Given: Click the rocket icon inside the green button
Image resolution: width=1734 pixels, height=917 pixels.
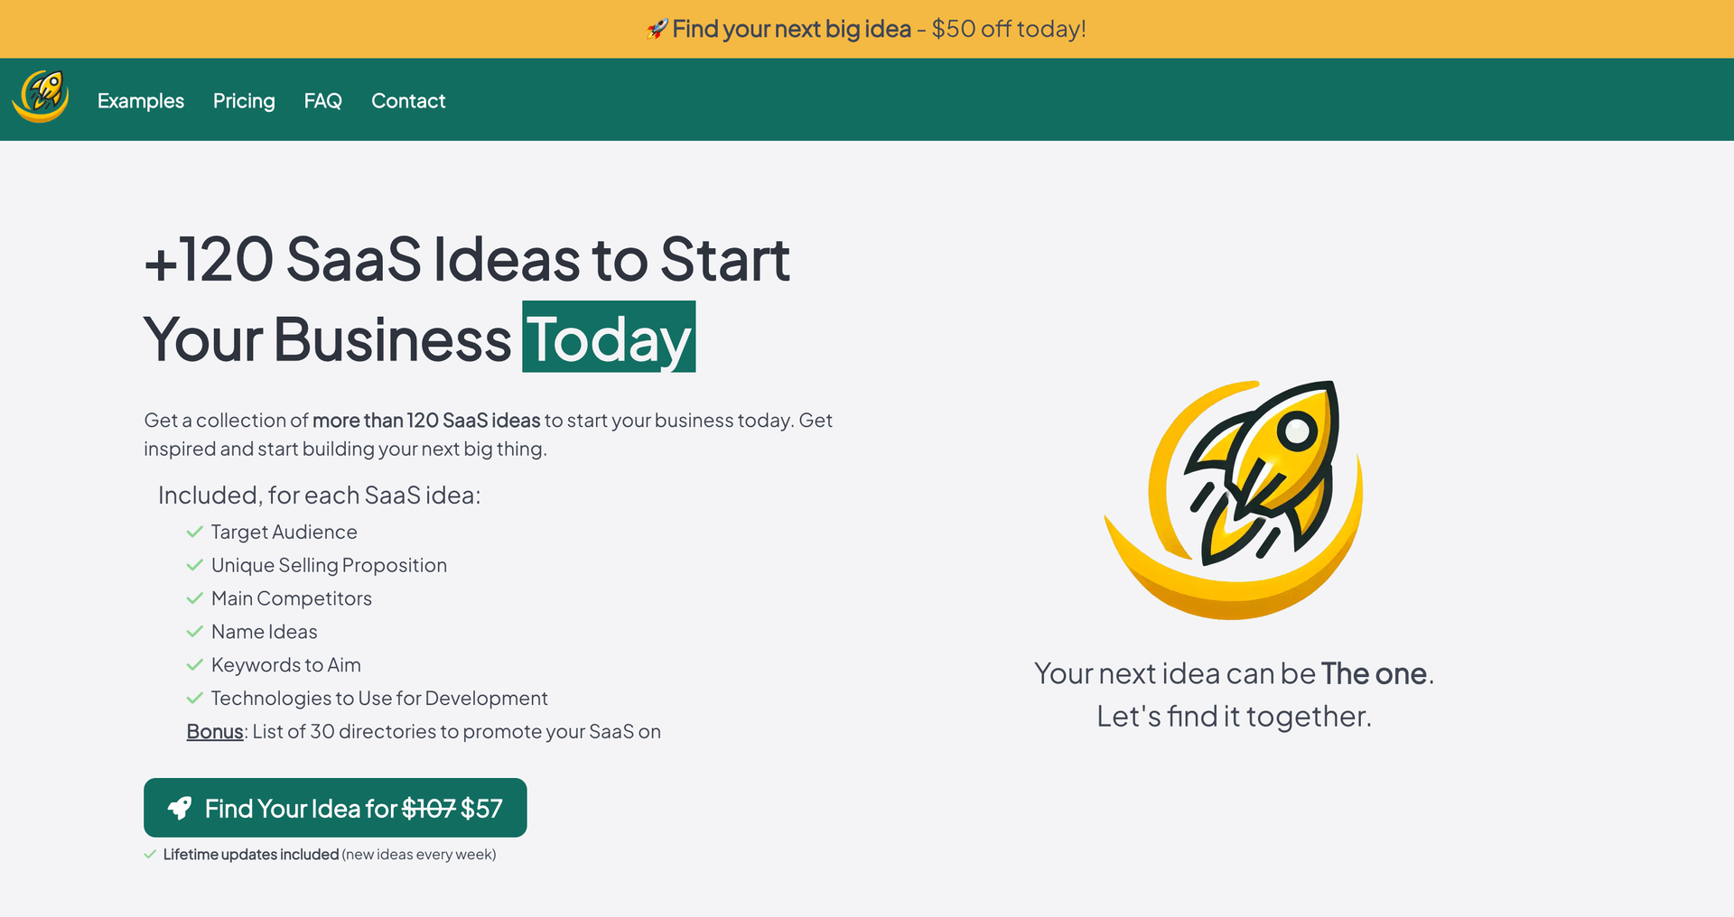Looking at the screenshot, I should [180, 808].
